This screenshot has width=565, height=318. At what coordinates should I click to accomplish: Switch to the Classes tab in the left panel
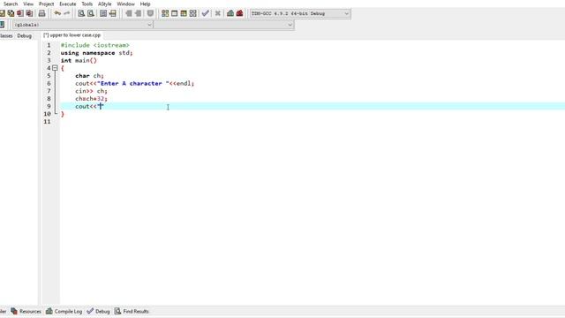point(6,35)
